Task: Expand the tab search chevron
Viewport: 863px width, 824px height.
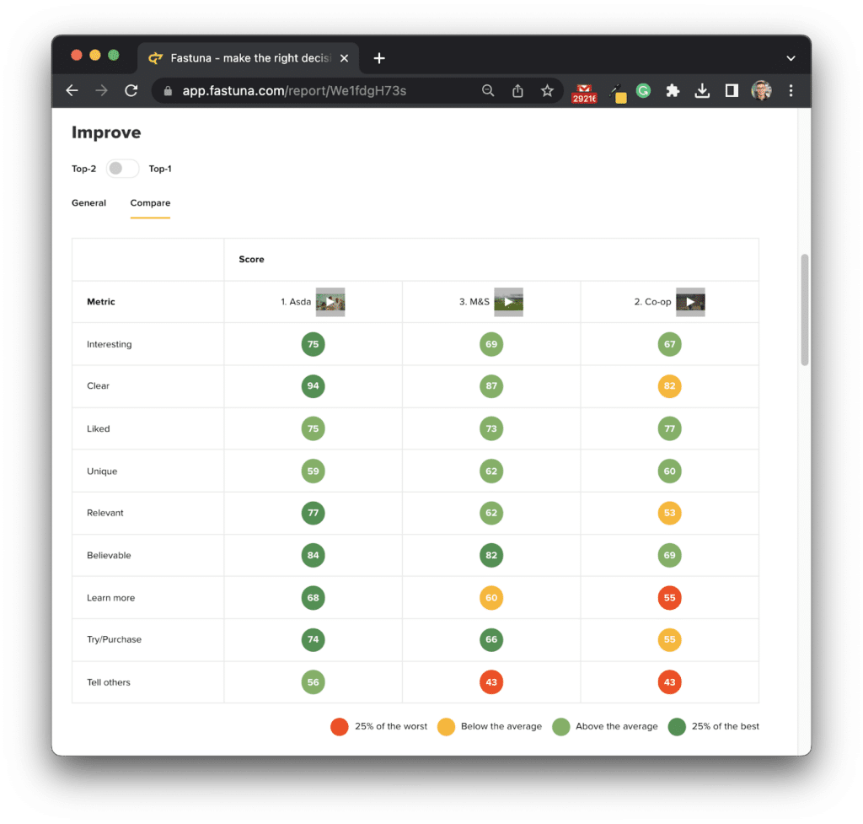Action: click(791, 58)
